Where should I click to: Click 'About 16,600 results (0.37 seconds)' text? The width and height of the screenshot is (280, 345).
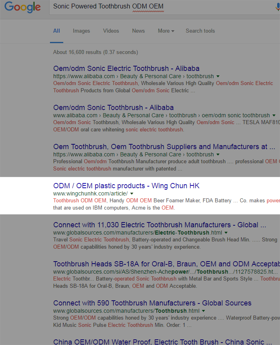coord(95,52)
